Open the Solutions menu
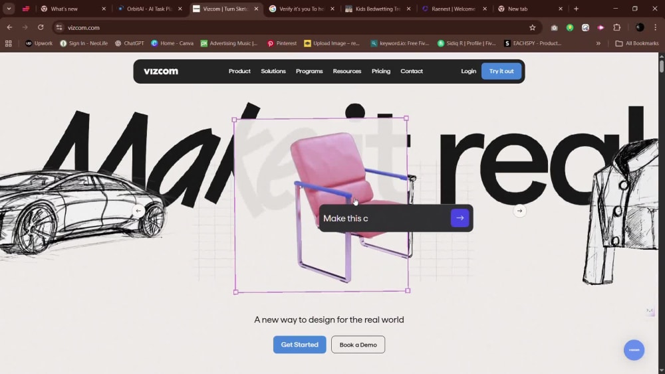The image size is (665, 374). point(273,71)
